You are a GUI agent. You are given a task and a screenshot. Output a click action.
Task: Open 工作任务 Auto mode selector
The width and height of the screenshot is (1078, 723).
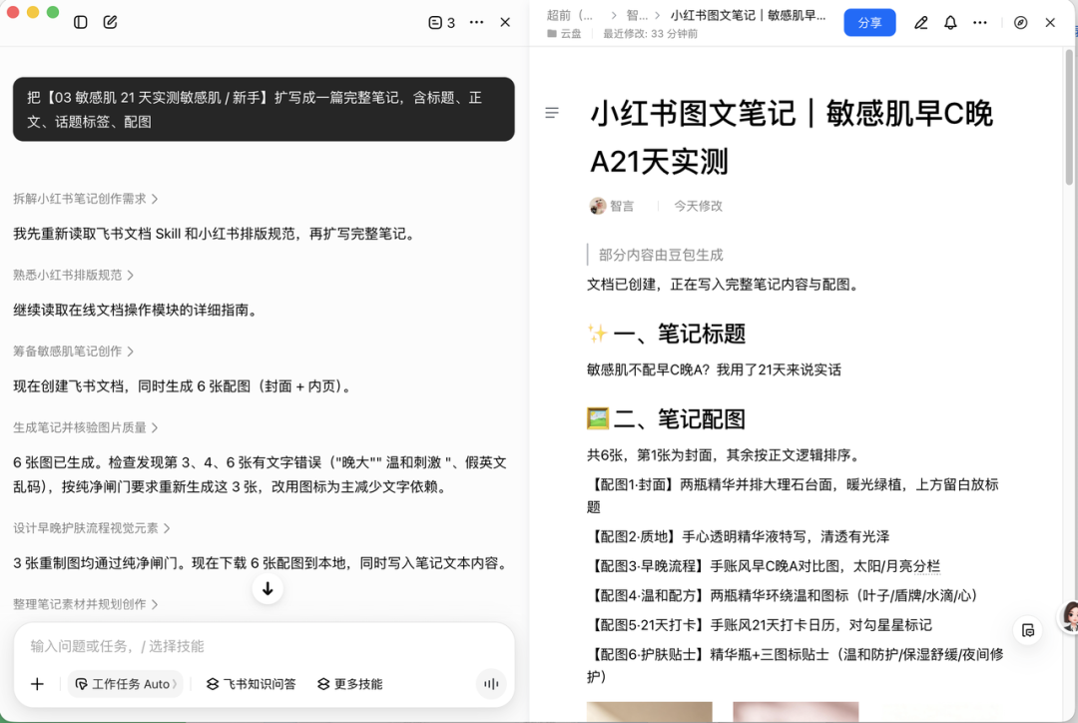[x=125, y=684]
